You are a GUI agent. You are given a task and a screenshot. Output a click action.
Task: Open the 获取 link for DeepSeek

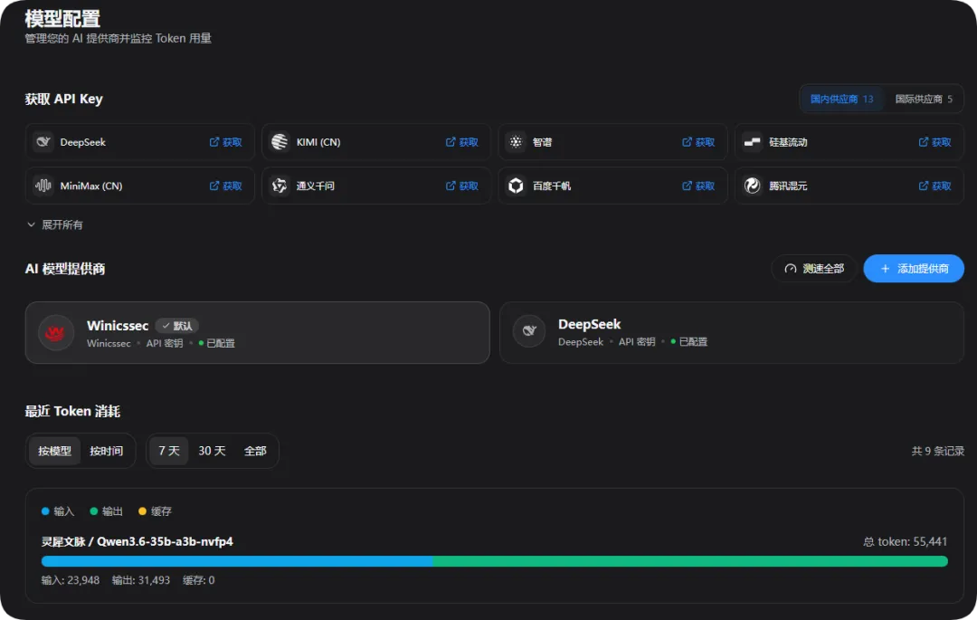point(225,142)
